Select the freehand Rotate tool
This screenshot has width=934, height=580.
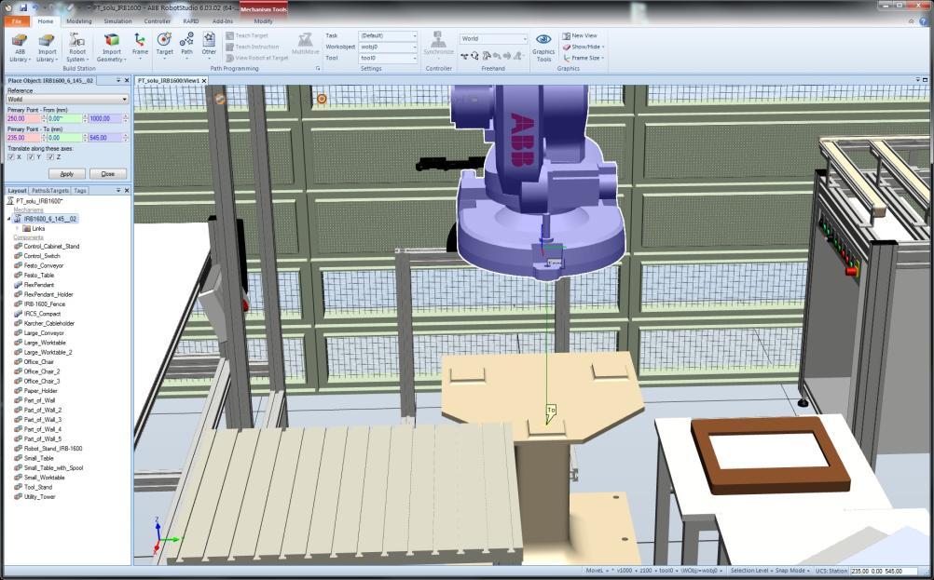click(x=474, y=56)
